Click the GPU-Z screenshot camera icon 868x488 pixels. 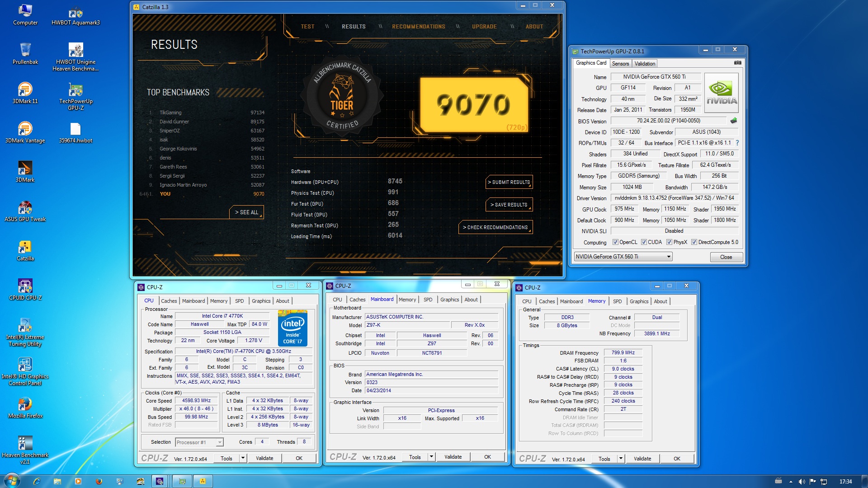[737, 63]
